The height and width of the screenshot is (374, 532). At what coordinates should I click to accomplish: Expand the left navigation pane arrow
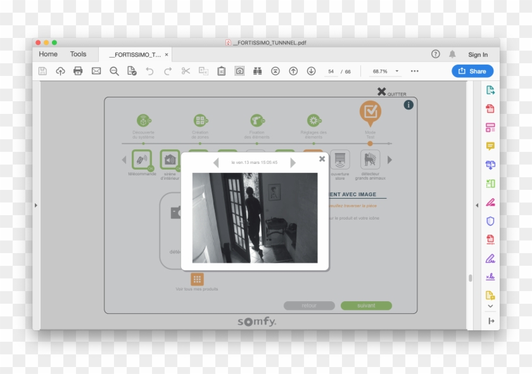point(36,205)
